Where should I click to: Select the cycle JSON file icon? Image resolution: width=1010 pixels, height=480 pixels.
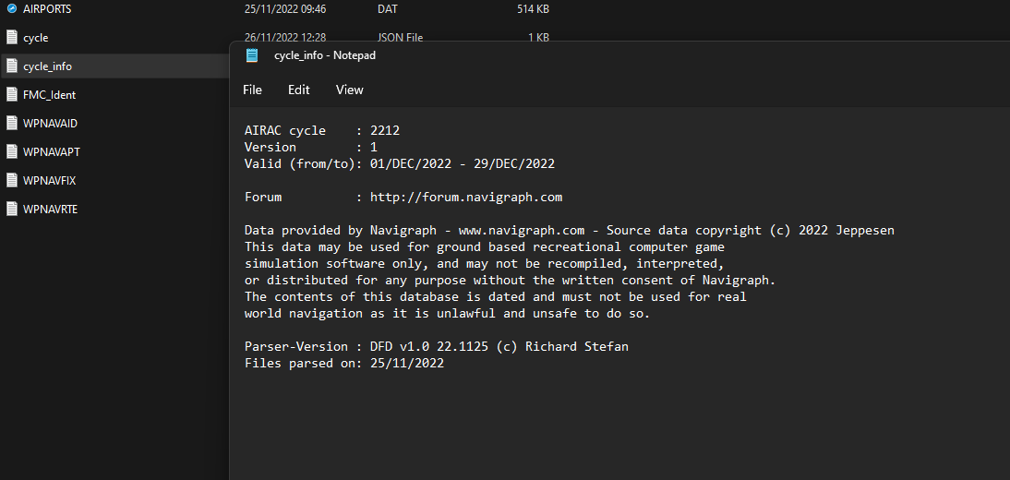click(12, 38)
